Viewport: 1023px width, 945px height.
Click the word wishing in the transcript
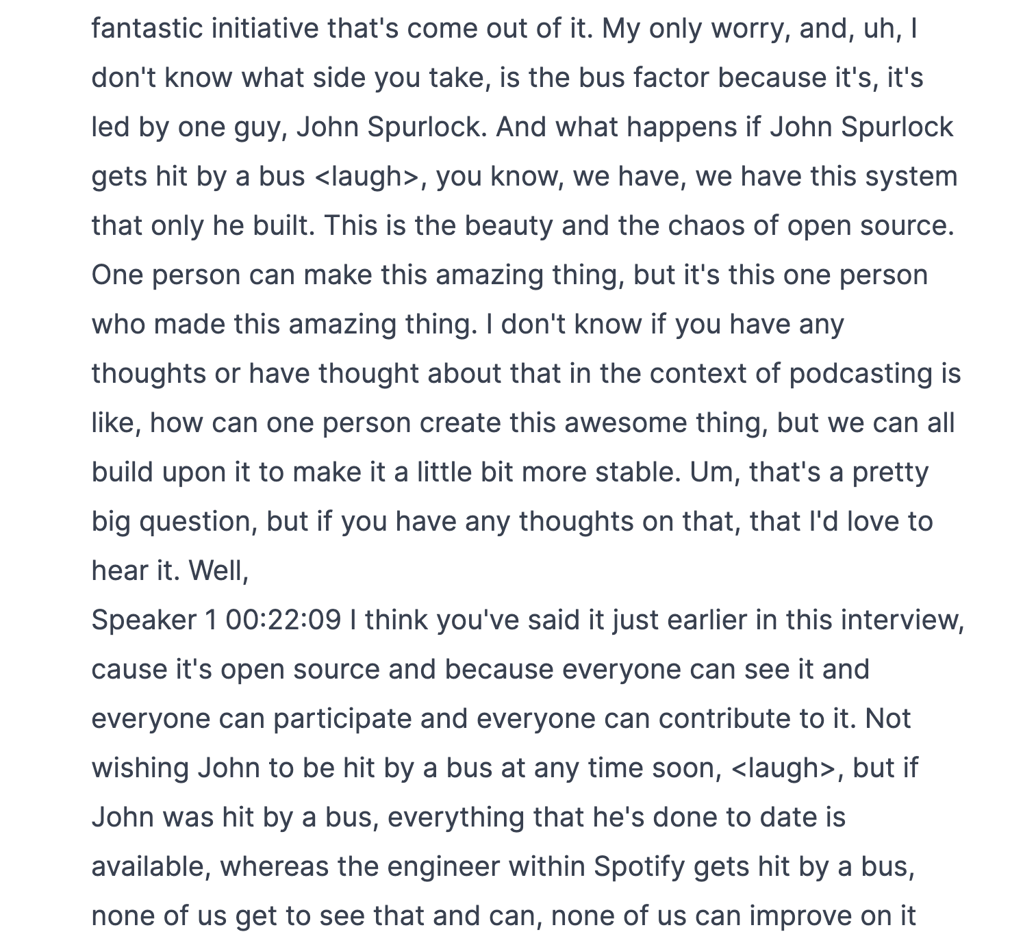[140, 768]
